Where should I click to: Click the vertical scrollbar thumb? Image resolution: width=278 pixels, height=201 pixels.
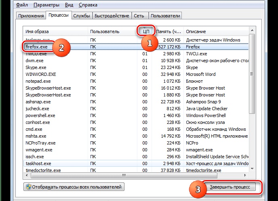click(252, 74)
